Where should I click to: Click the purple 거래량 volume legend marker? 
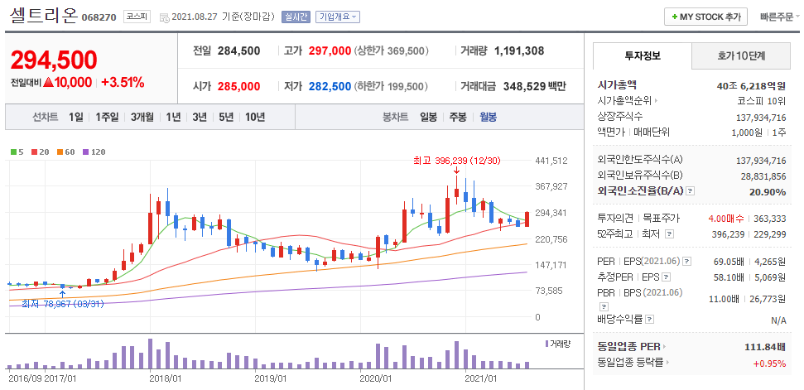coord(547,344)
